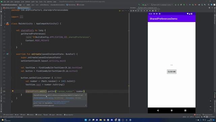Click the Provide feedback on this warning link
216x122 pixels.
[44, 98]
